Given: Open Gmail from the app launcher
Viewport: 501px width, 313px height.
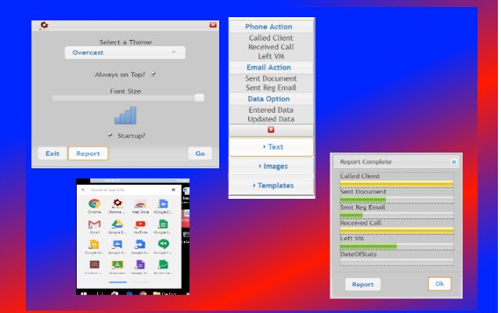Looking at the screenshot, I should (x=94, y=225).
